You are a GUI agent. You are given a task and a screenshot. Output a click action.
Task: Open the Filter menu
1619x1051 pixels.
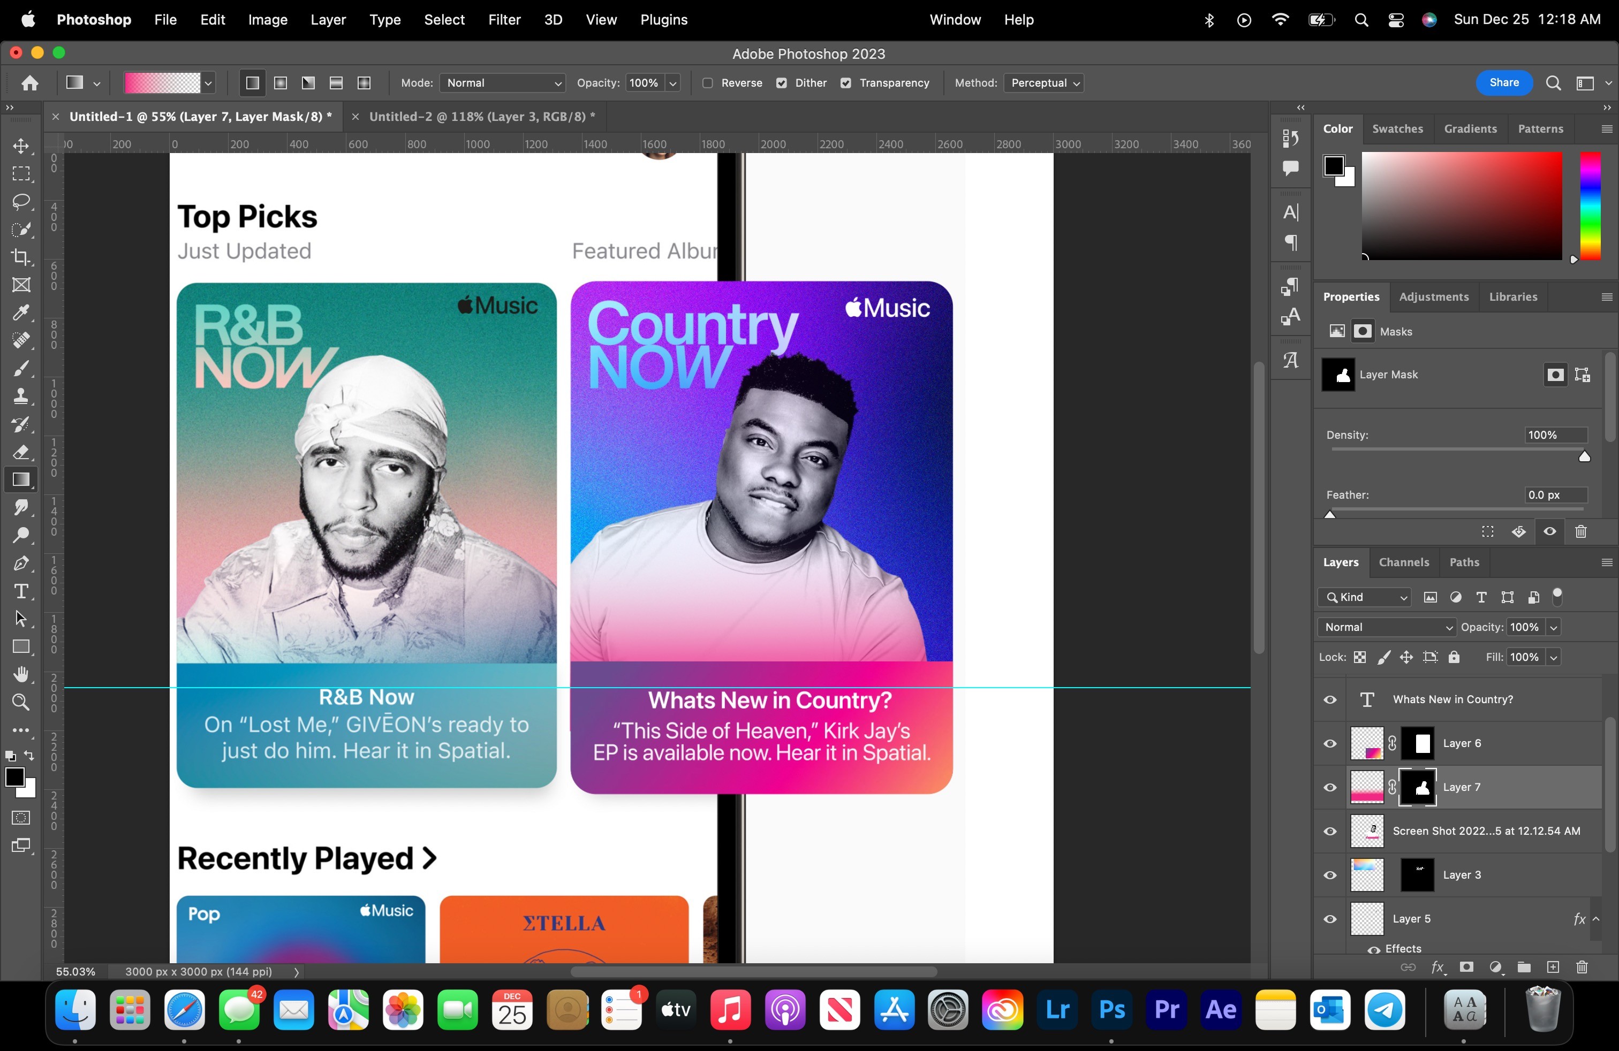504,20
